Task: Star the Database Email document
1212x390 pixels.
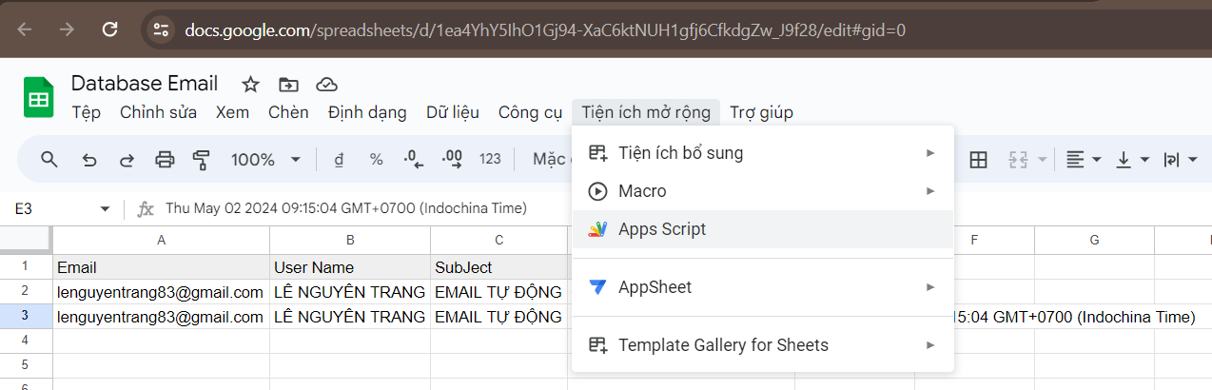Action: [x=250, y=85]
